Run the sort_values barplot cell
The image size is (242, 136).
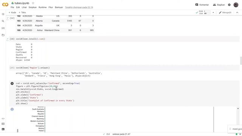point(12,83)
